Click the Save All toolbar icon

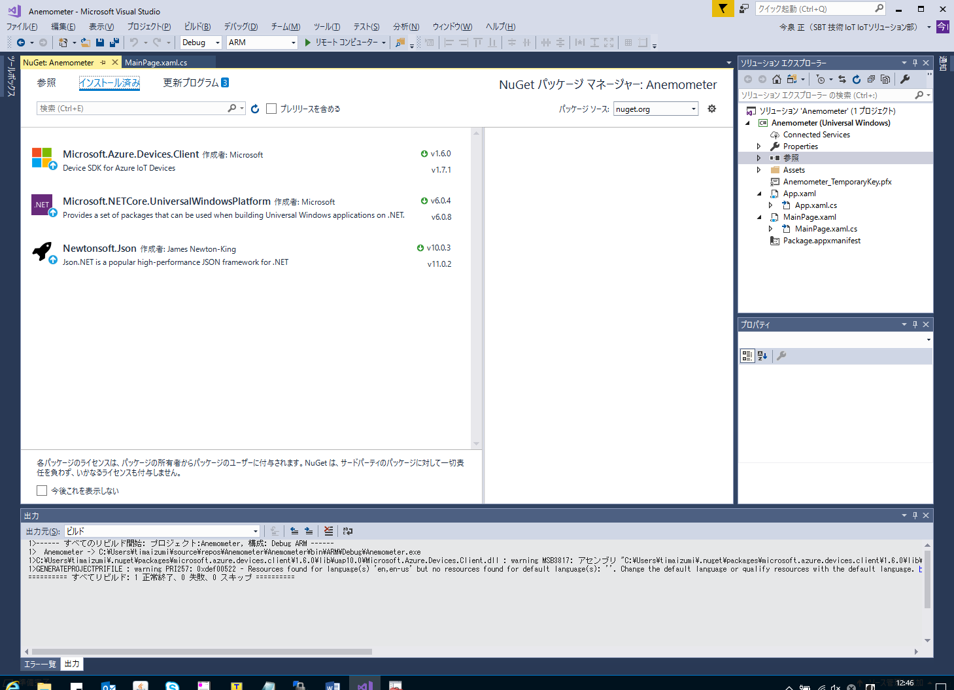coord(114,43)
